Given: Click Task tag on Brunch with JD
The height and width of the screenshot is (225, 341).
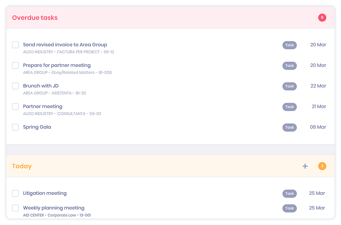Looking at the screenshot, I should pos(290,86).
